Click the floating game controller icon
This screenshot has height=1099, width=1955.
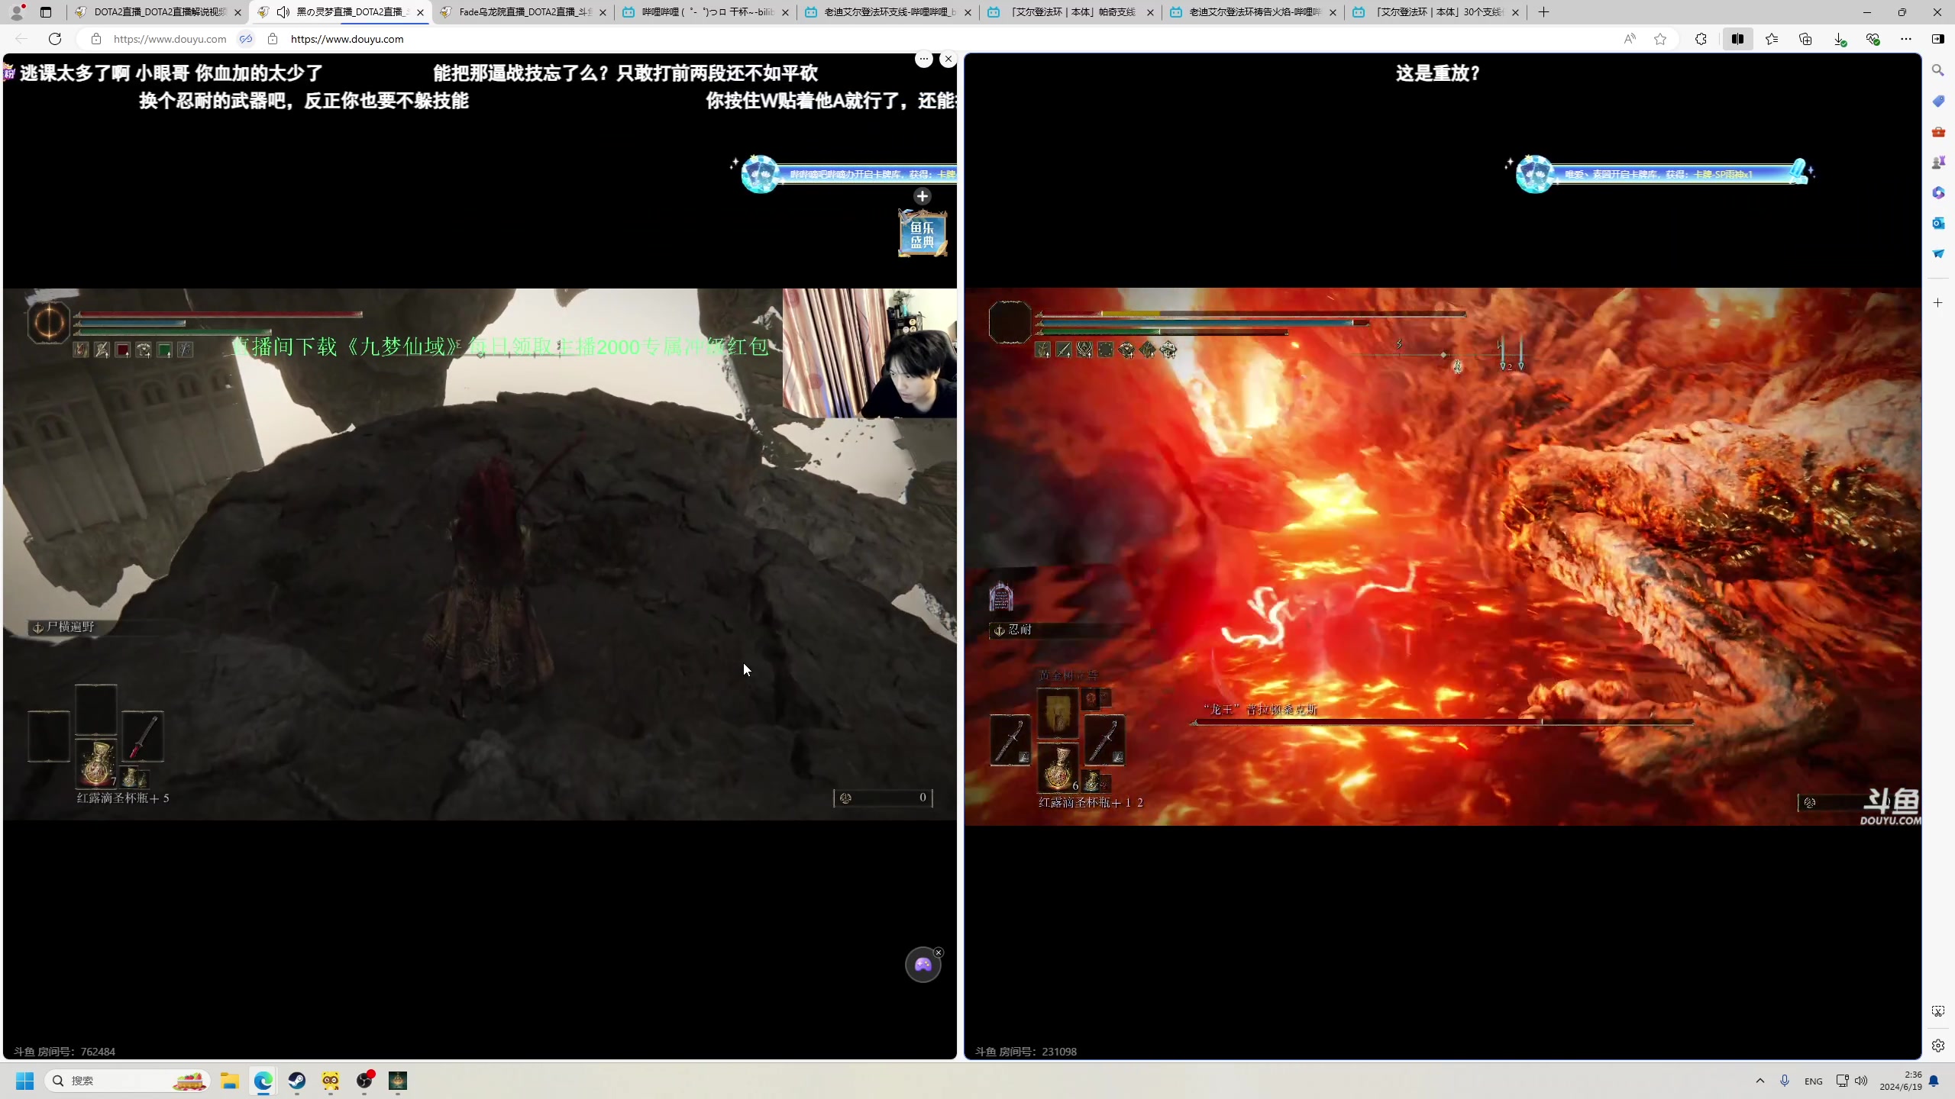pos(923,965)
